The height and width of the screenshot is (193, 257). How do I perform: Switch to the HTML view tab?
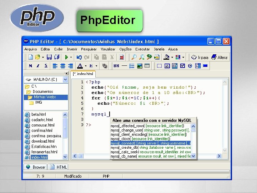click(58, 167)
